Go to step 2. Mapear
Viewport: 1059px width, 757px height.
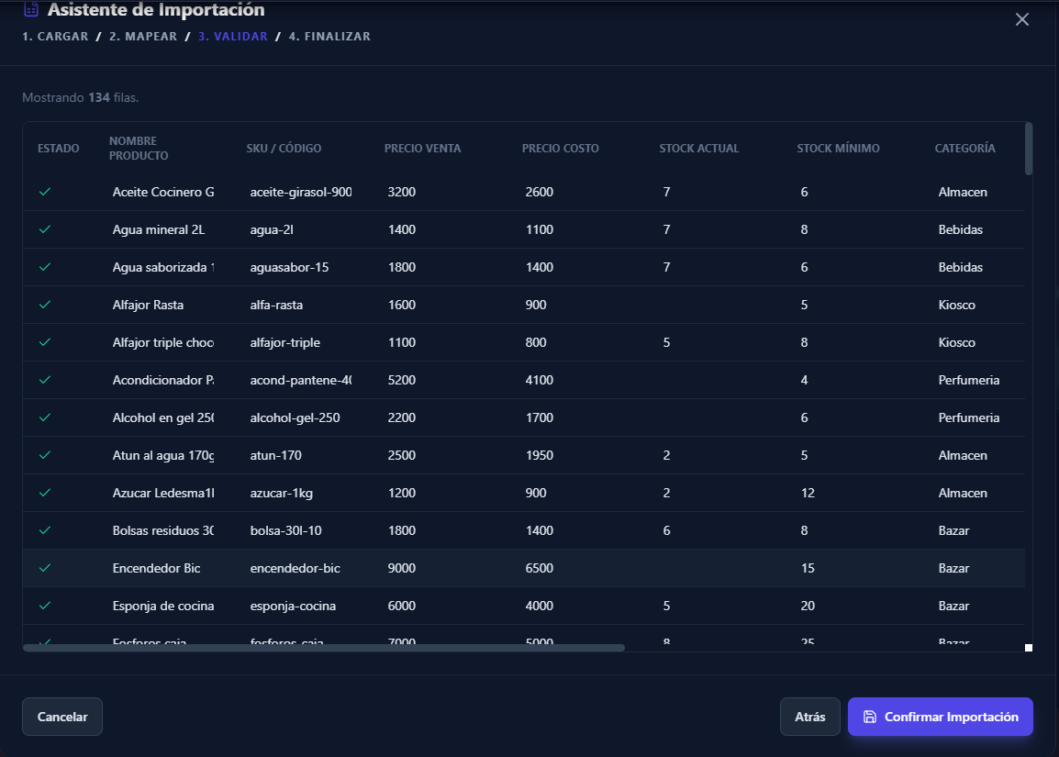pos(143,37)
